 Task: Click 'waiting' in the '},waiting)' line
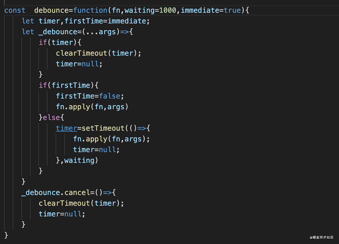pos(79,161)
